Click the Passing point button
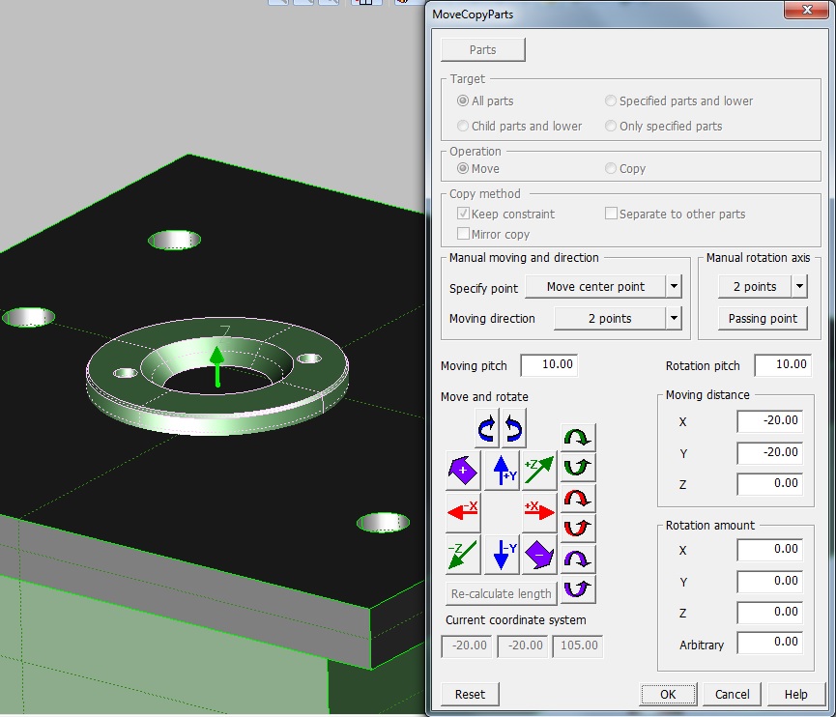 [763, 318]
